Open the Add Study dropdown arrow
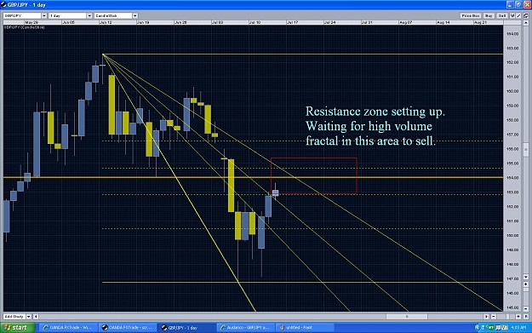Screen dimensions: 532x333 click(29, 316)
